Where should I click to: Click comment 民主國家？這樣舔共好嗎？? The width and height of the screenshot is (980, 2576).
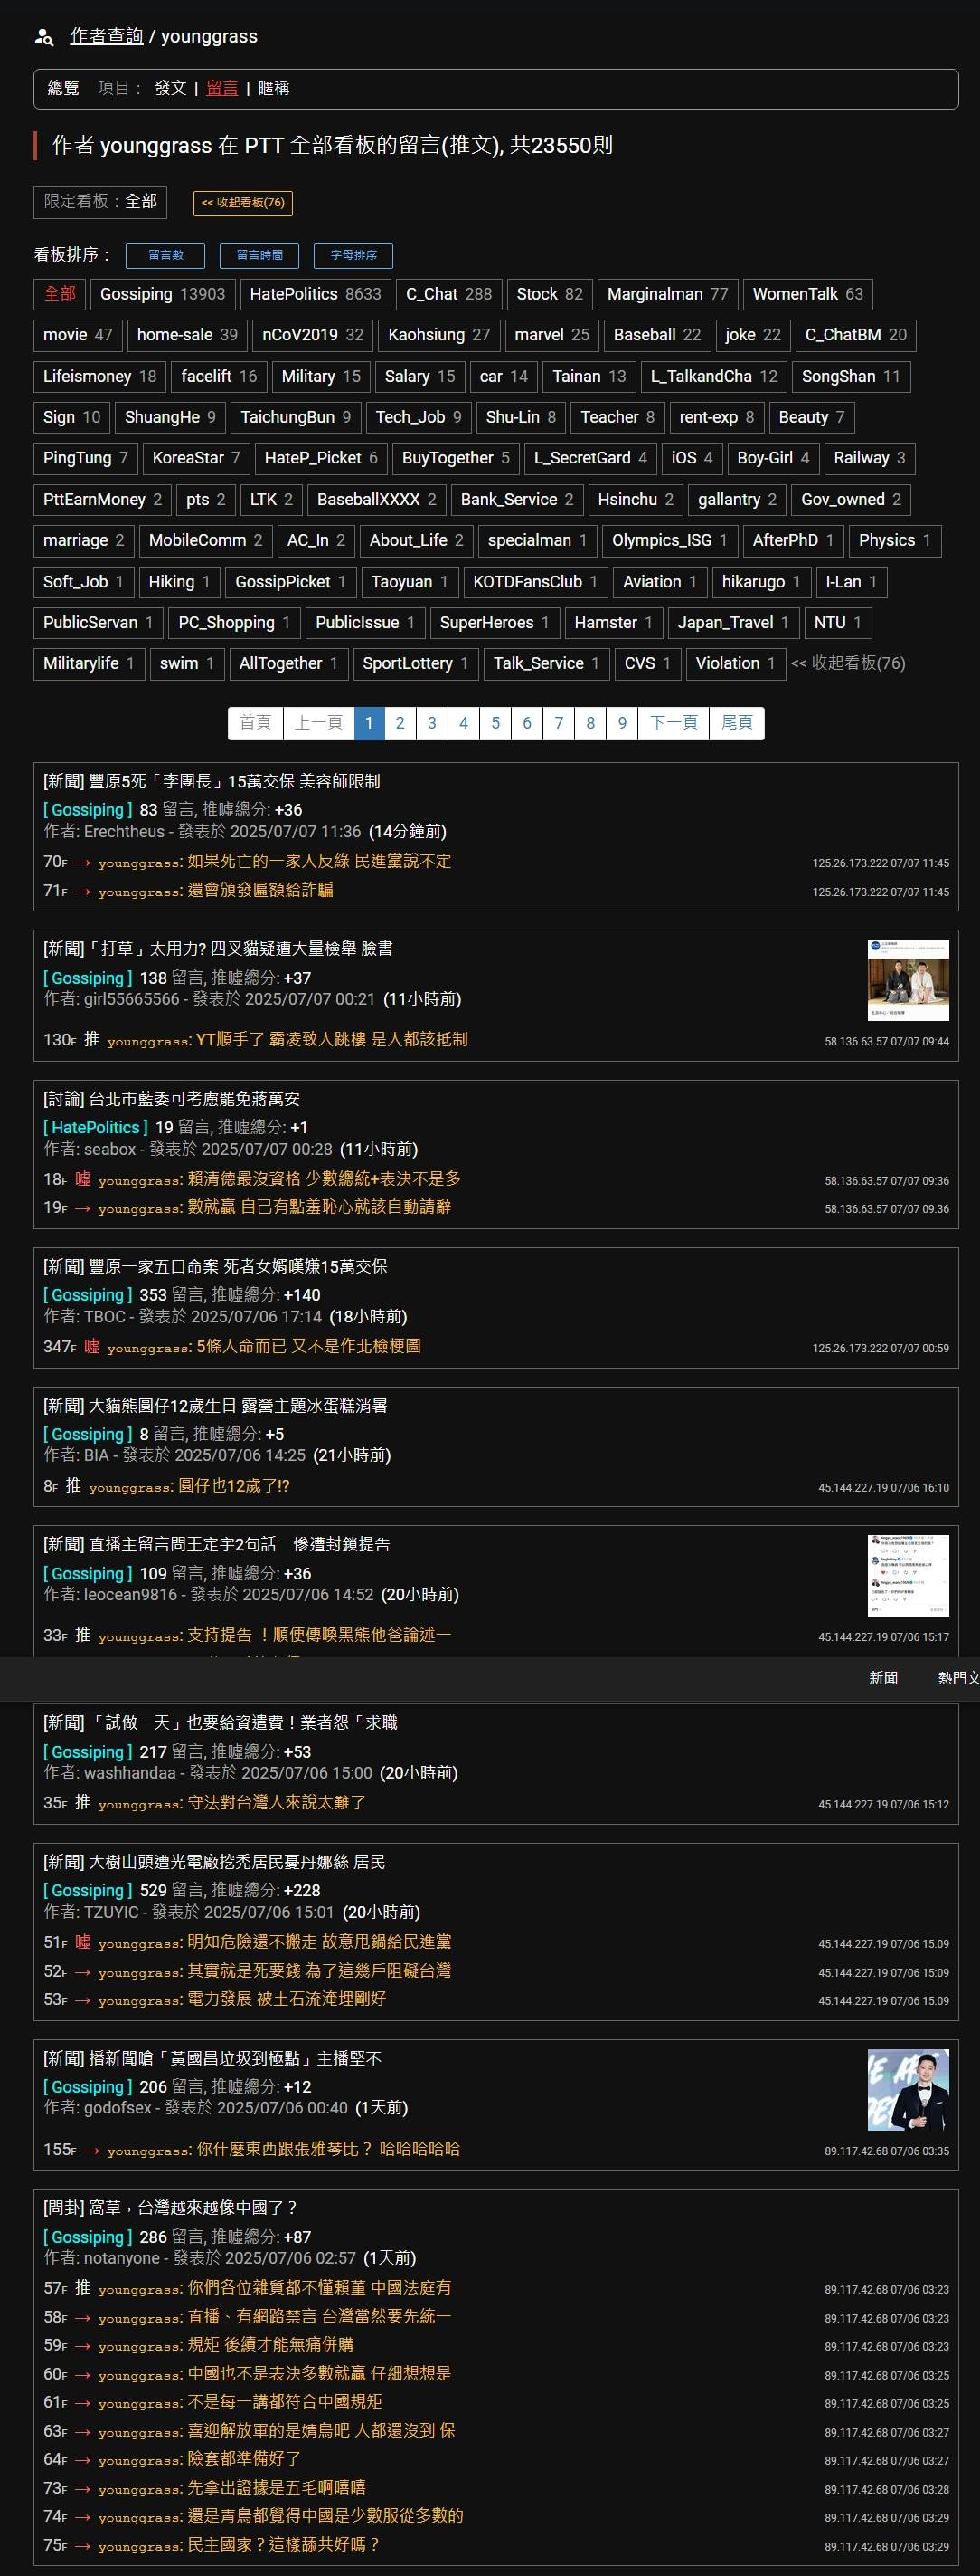[284, 2544]
